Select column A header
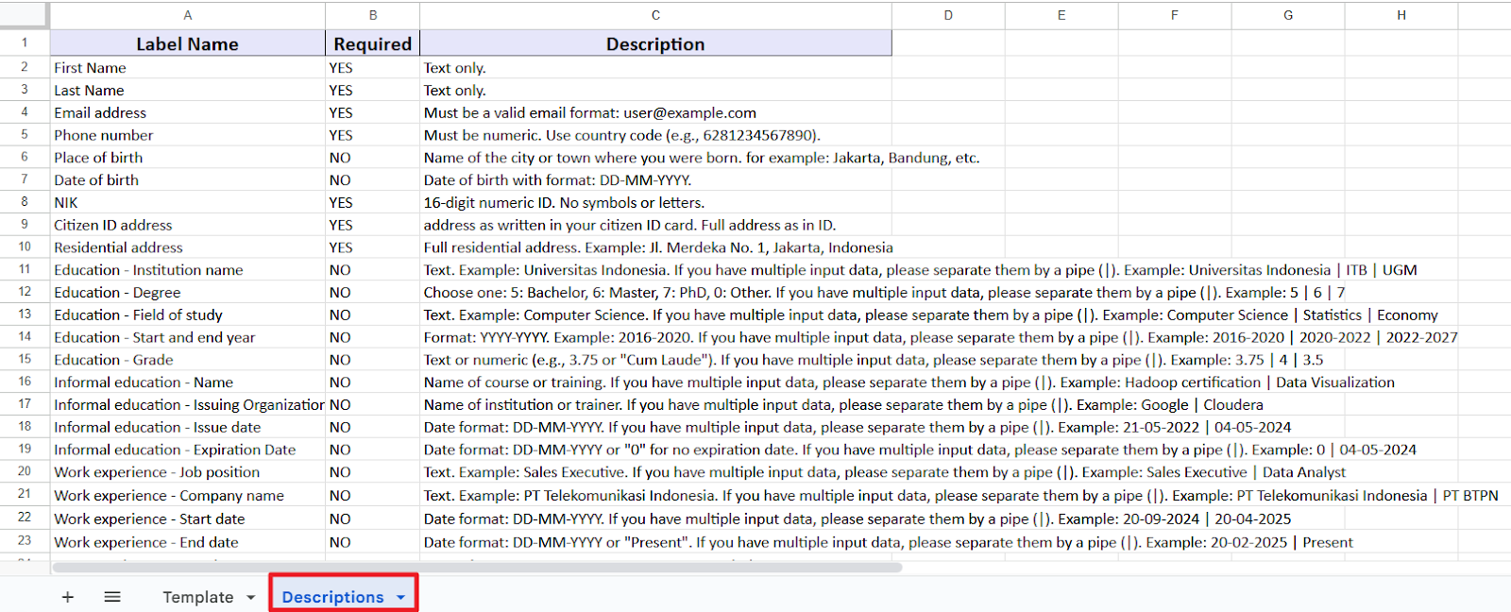The image size is (1511, 612). click(x=187, y=15)
